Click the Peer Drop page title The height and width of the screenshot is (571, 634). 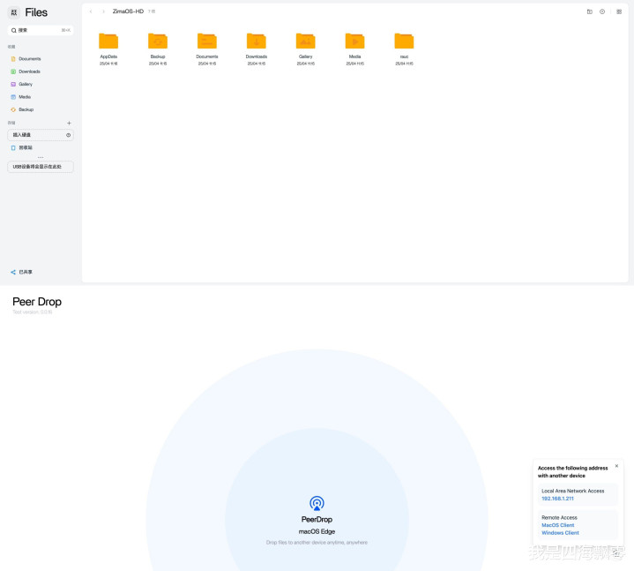point(37,302)
